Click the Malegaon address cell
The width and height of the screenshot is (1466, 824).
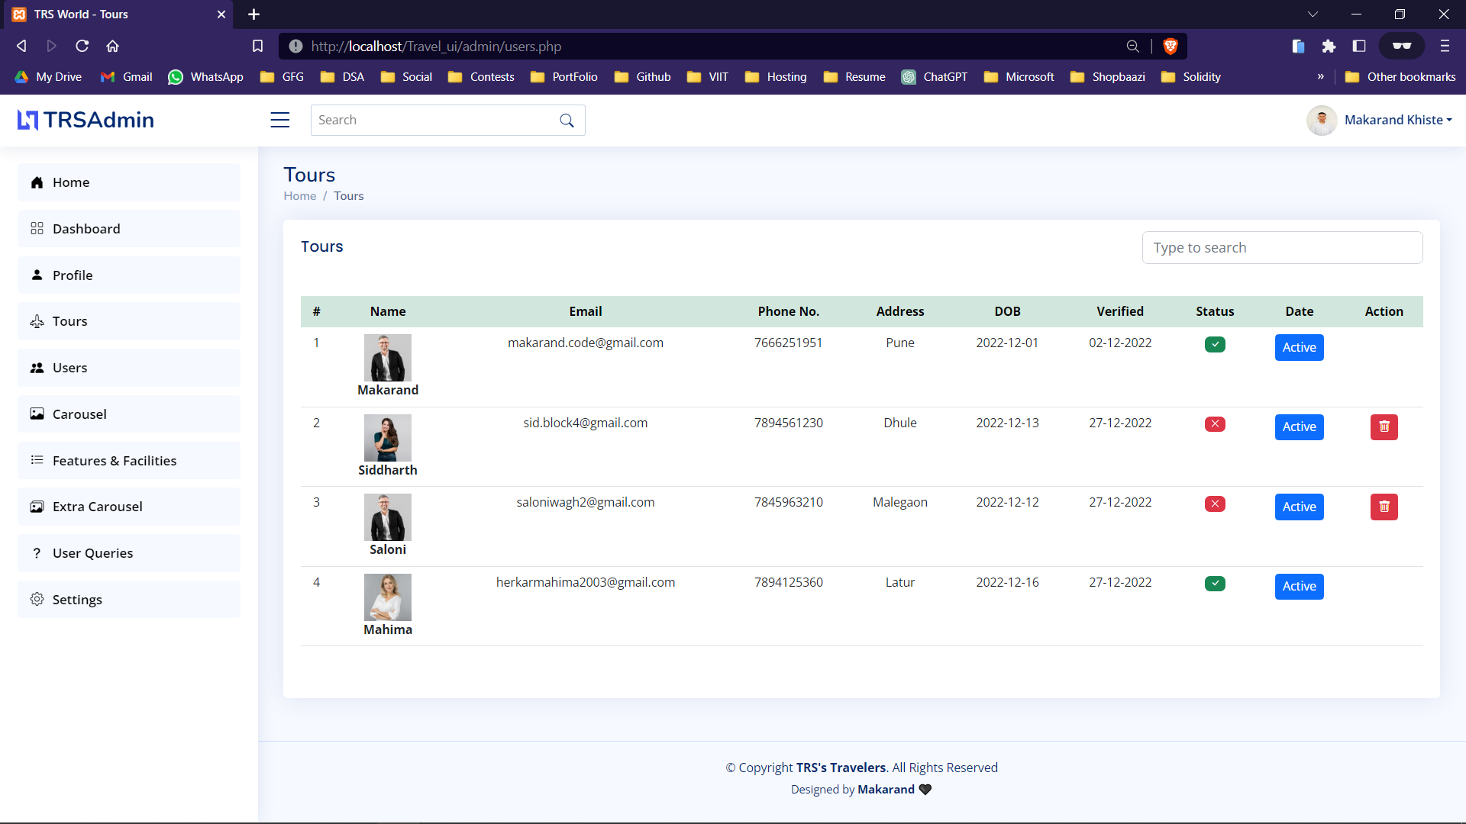pyautogui.click(x=900, y=503)
